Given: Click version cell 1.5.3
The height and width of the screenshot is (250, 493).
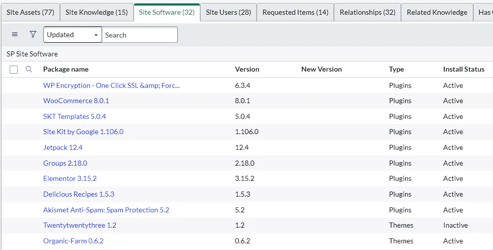Looking at the screenshot, I should [x=242, y=194].
